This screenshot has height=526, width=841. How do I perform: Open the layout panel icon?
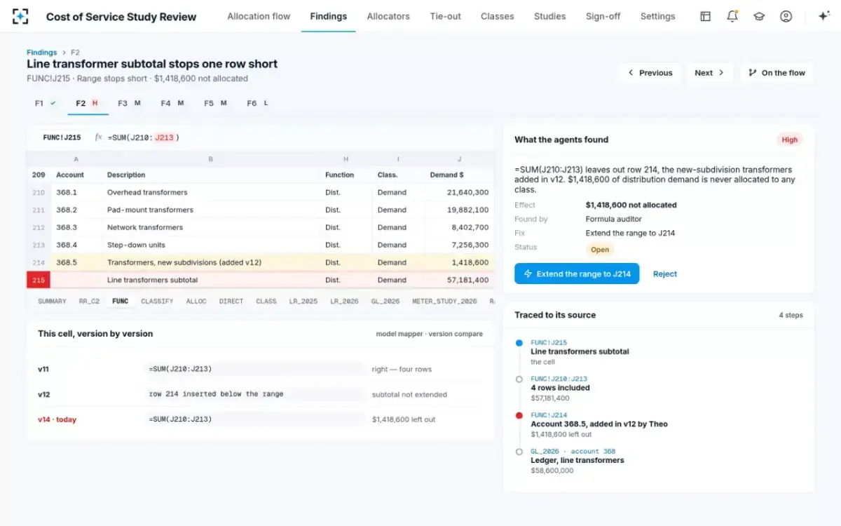click(x=706, y=16)
